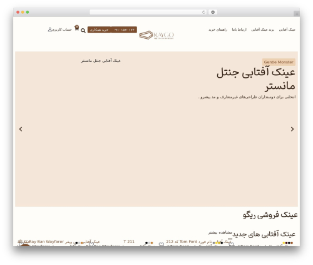Open the Tom Ford 212 product title
313x265 pixels.
pos(198,242)
